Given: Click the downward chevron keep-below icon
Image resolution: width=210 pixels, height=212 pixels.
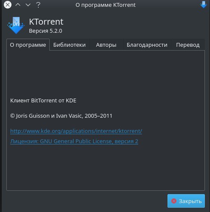Looking at the screenshot, I should click(28, 5).
